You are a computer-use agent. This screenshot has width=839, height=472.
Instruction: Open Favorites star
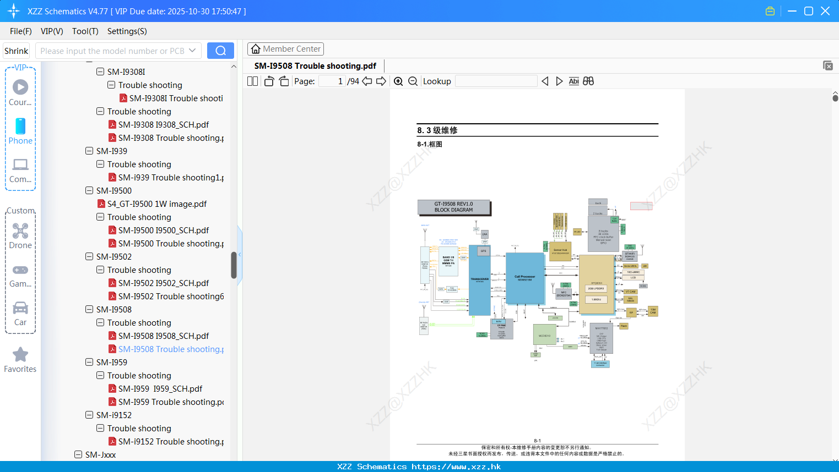tap(20, 360)
